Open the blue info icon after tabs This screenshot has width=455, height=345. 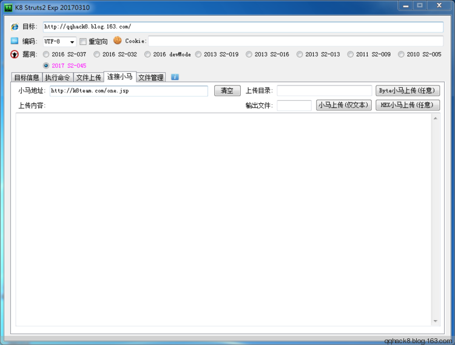click(175, 77)
